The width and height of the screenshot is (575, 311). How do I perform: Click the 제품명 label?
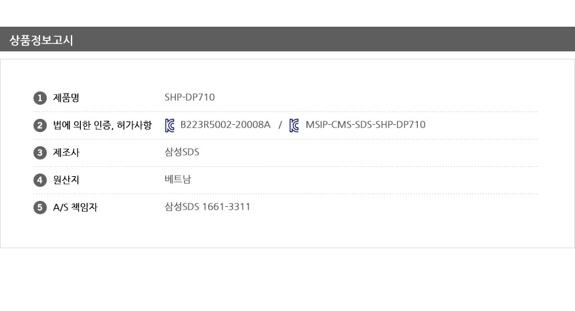(66, 98)
